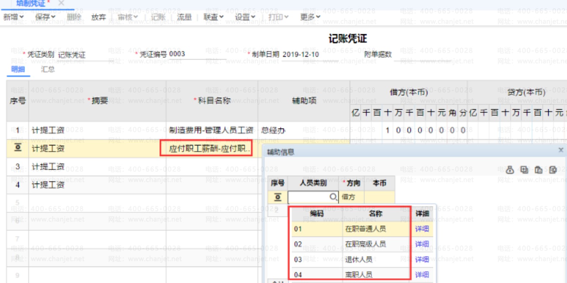Image resolution: width=567 pixels, height=283 pixels.
Task: Close the 填制凭证 tab
Action: 61,3
